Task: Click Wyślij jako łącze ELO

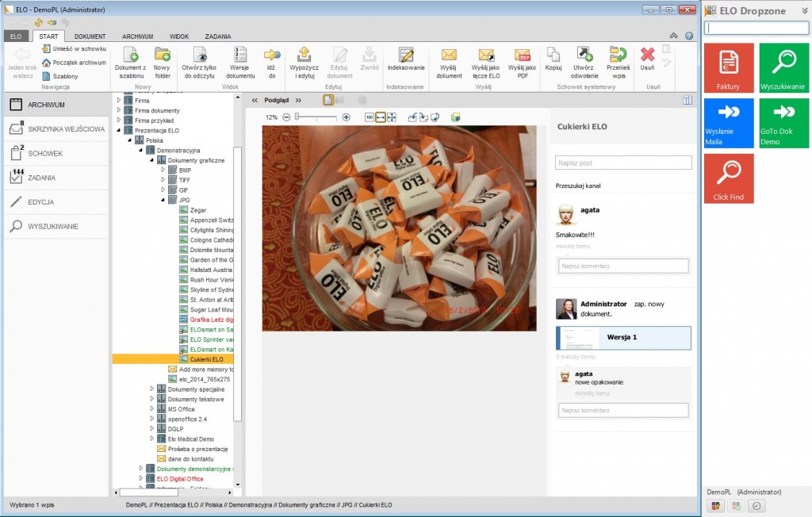Action: click(486, 63)
